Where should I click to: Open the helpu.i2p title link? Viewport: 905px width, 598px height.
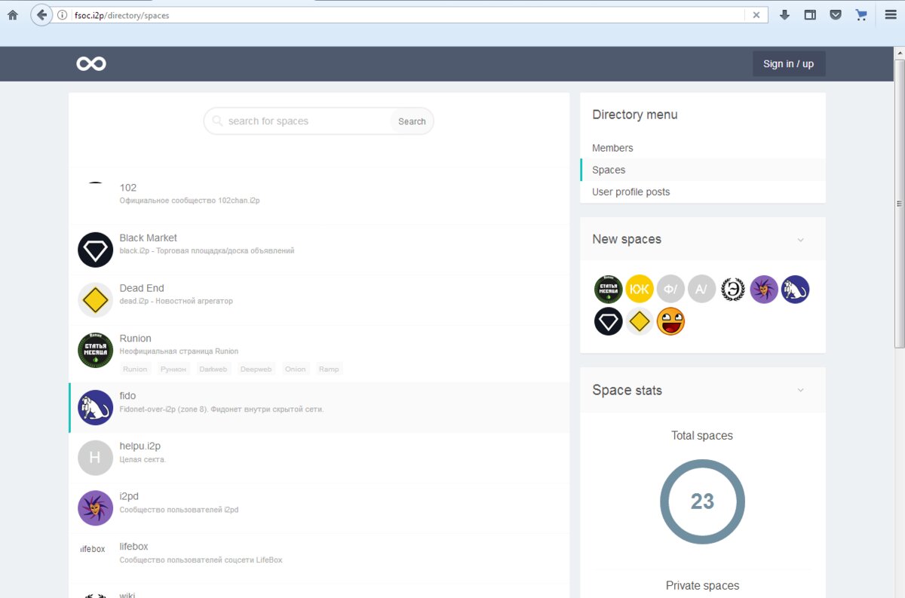(x=140, y=446)
